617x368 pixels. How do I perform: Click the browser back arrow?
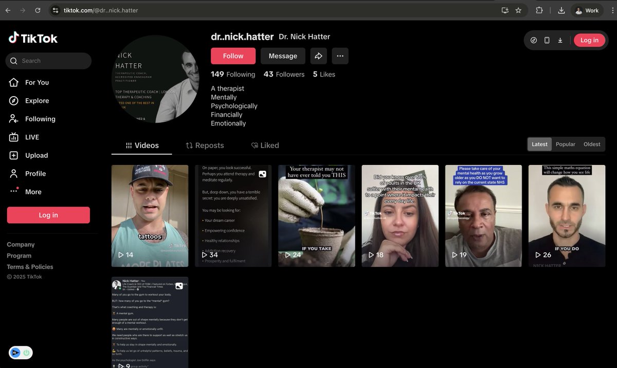(x=8, y=10)
